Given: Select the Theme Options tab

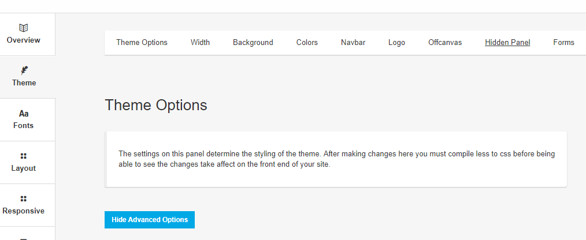Looking at the screenshot, I should point(142,43).
